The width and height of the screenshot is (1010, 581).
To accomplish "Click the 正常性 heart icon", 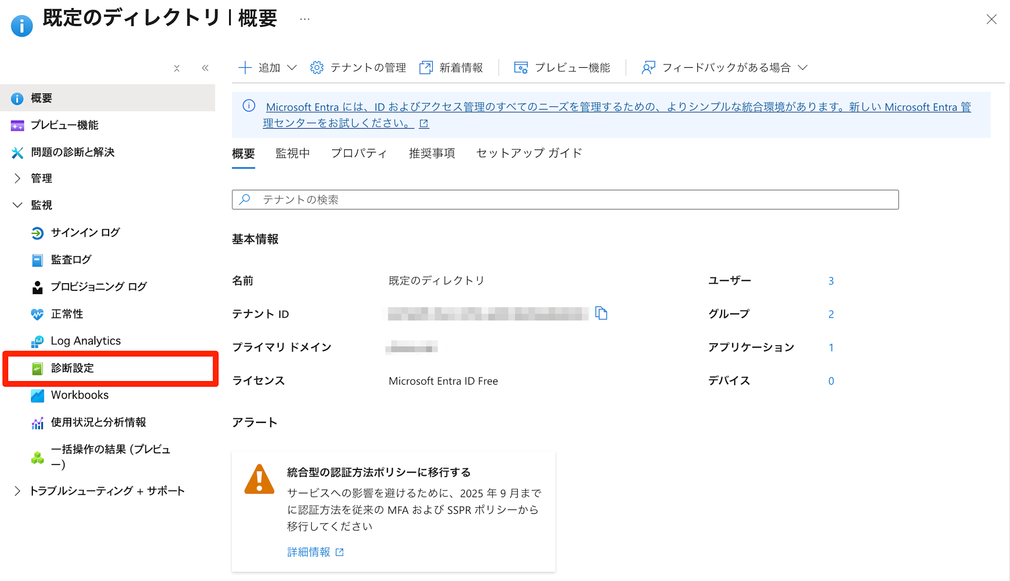I will point(37,314).
